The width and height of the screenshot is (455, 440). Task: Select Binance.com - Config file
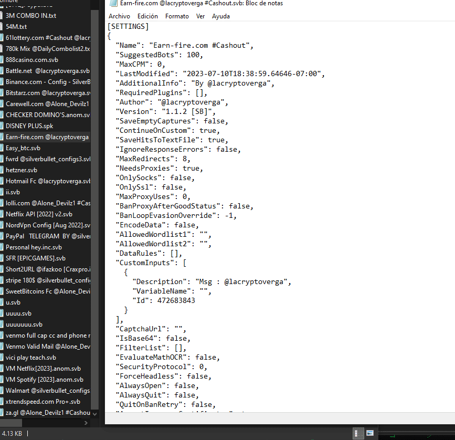point(45,82)
